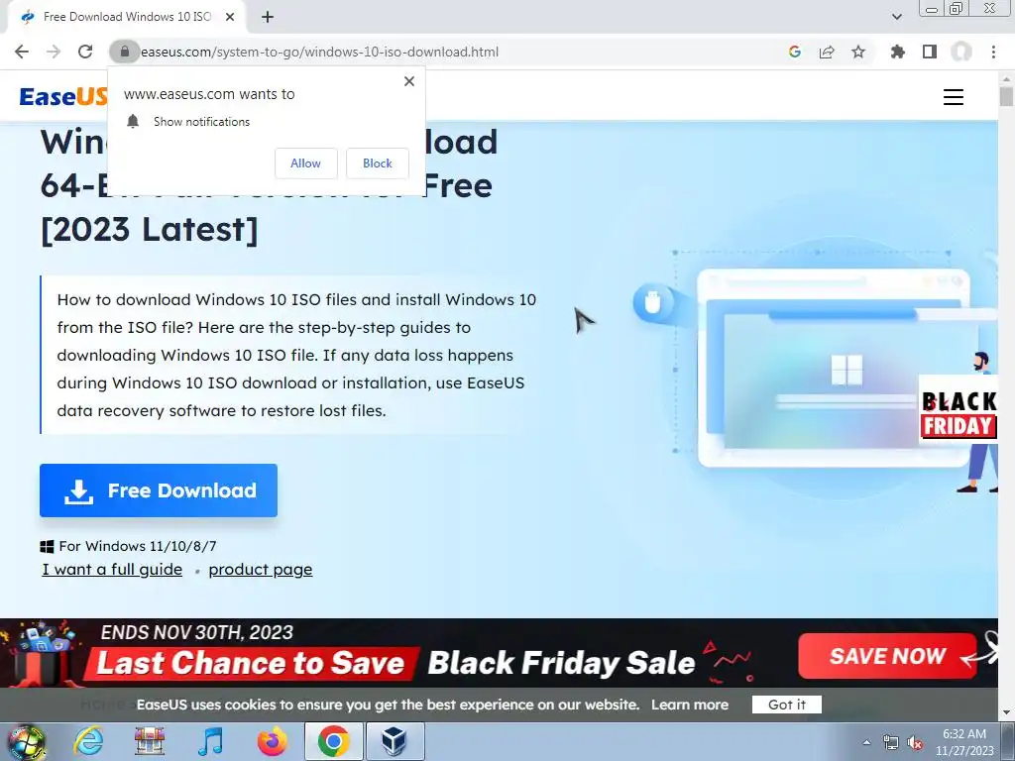Open the colorful store taskbar icon
Screen dimensions: 1015x761
point(150,741)
